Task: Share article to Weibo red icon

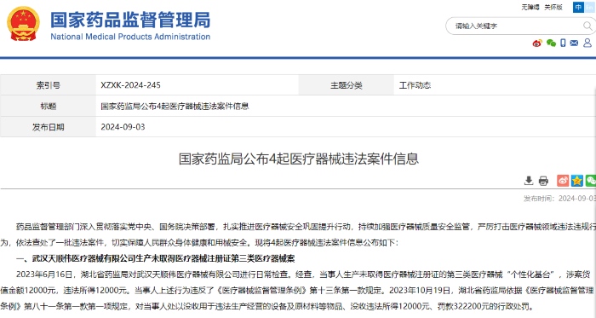Action: coord(563,180)
